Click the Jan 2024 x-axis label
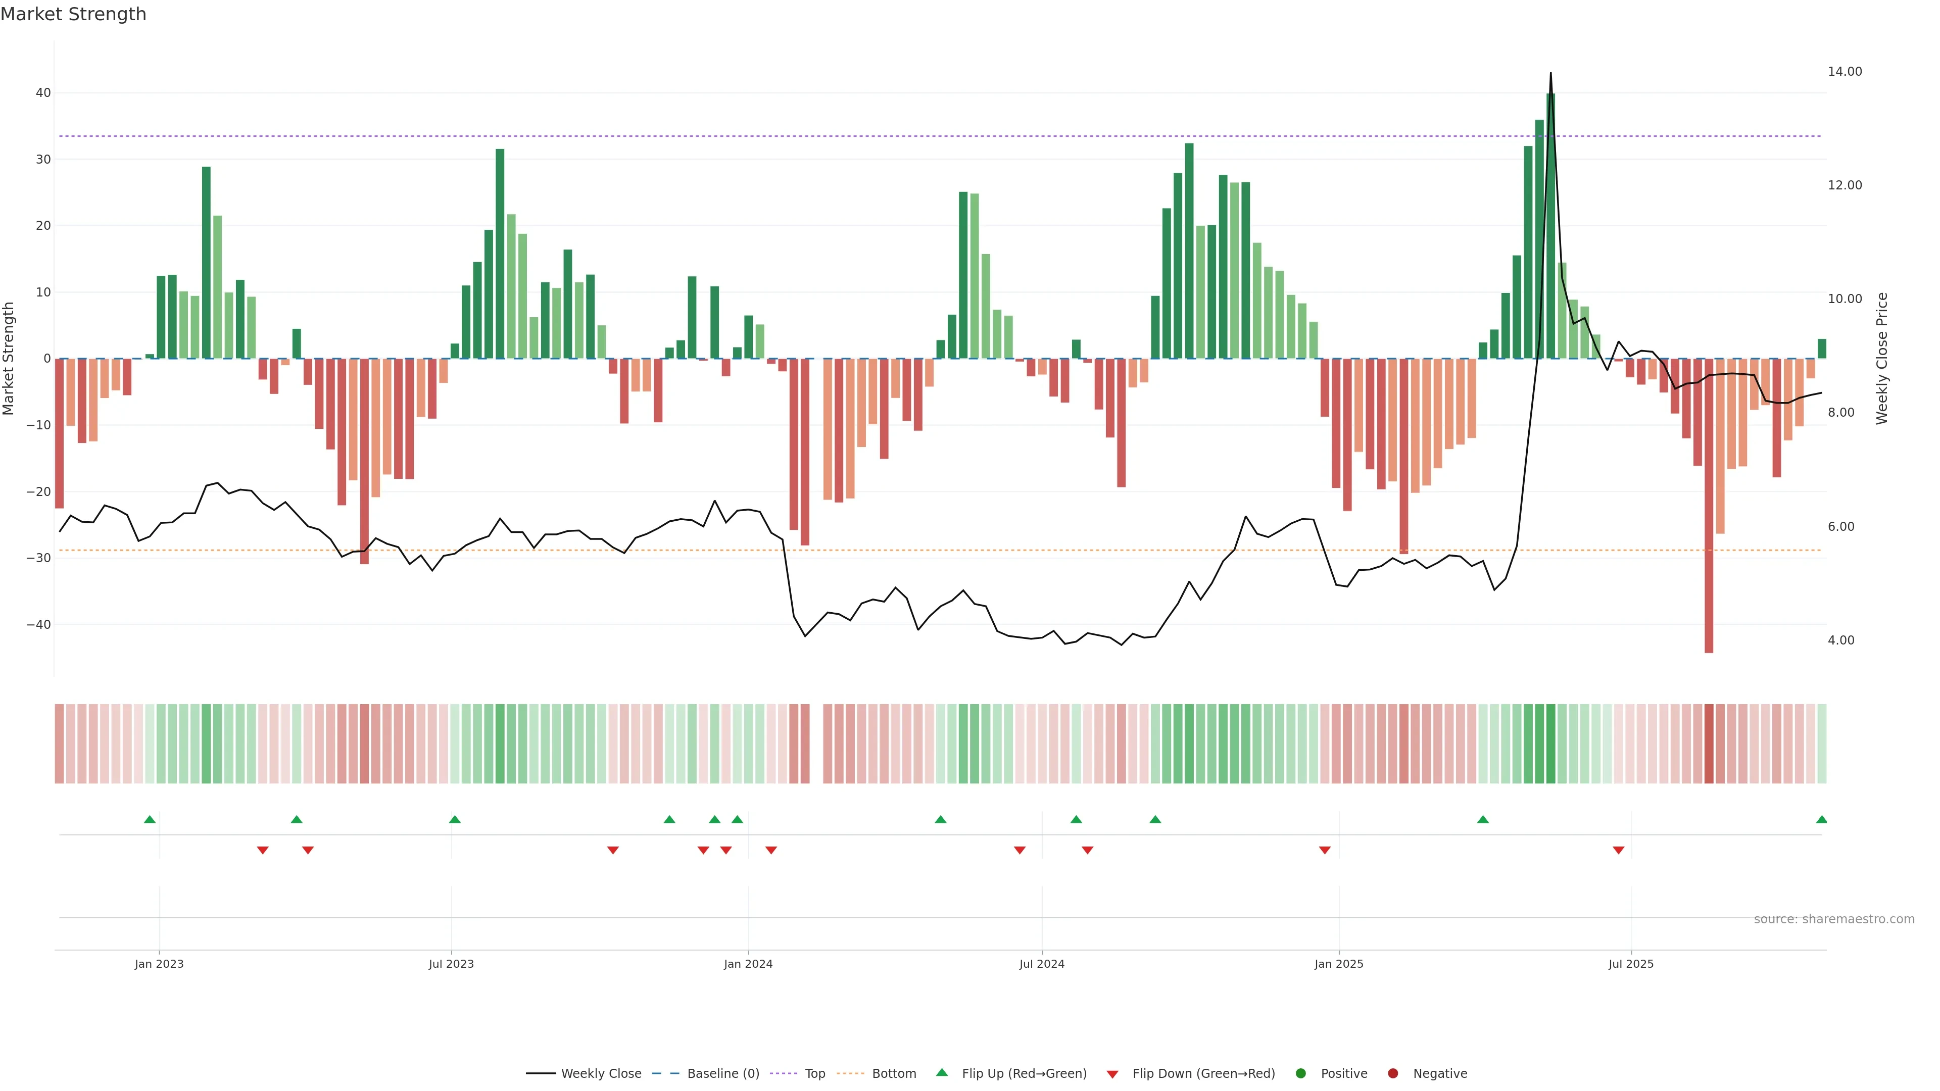 (748, 964)
